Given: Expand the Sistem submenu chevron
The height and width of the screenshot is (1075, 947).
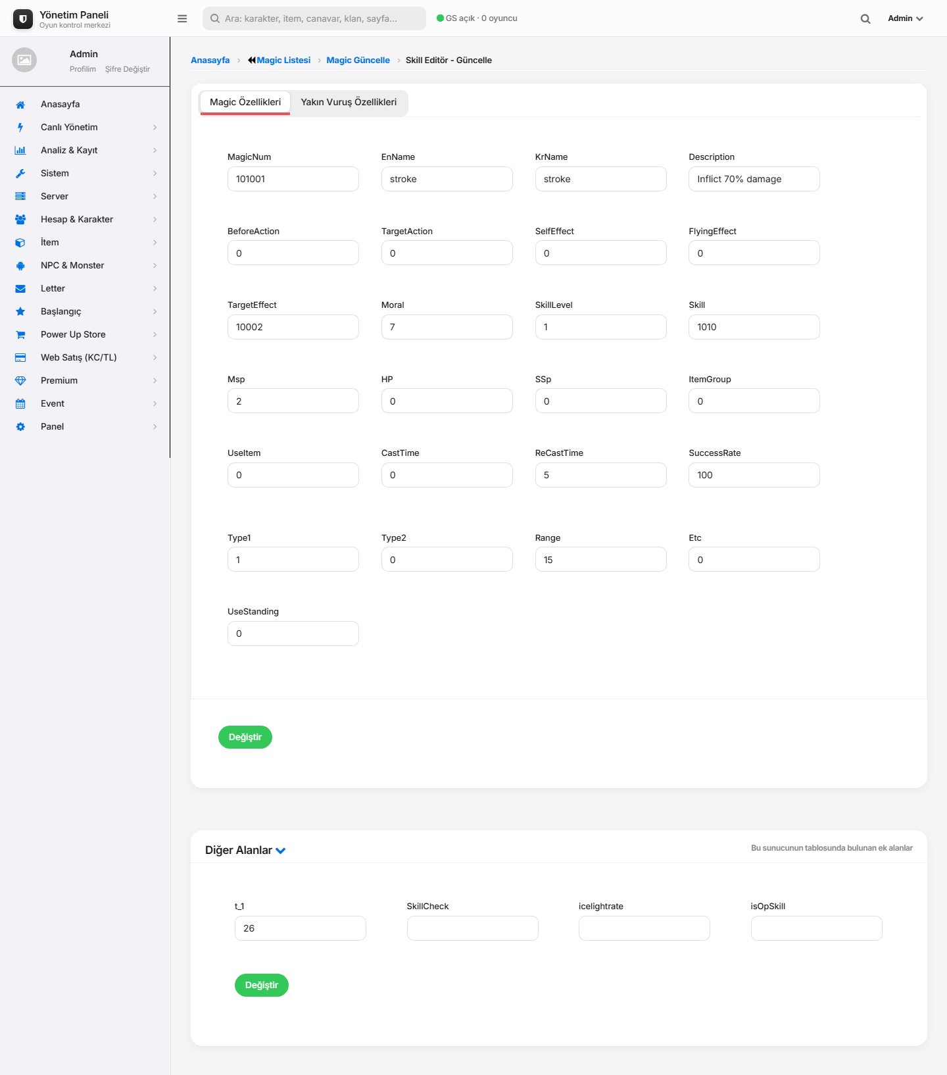Looking at the screenshot, I should click(x=155, y=174).
